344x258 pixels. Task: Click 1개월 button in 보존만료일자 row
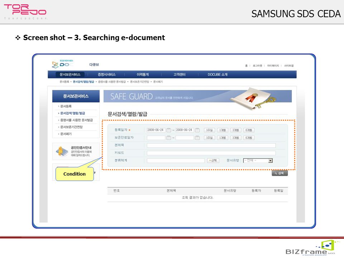[223, 138]
